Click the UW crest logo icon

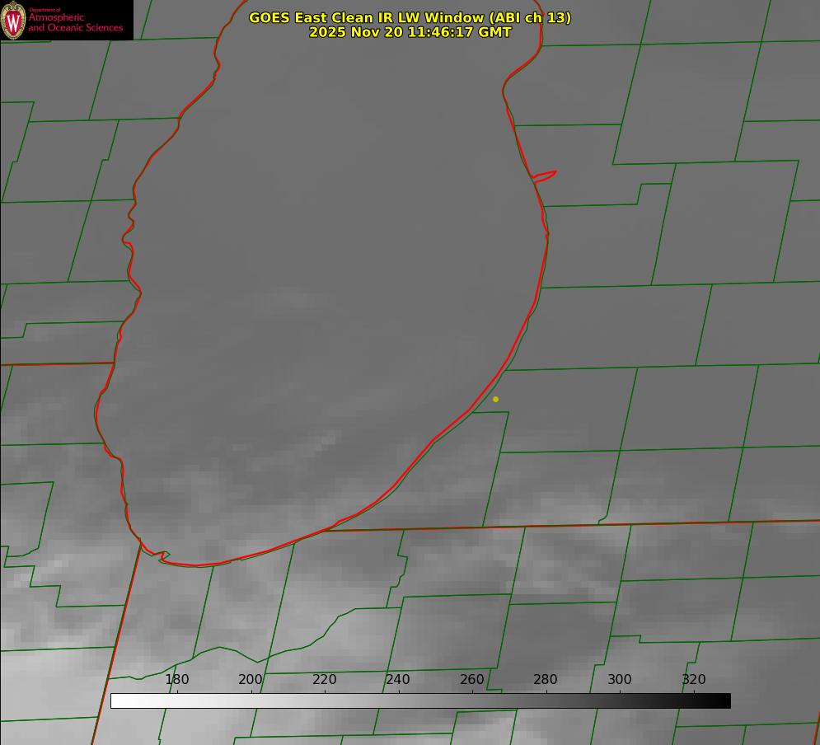point(13,20)
